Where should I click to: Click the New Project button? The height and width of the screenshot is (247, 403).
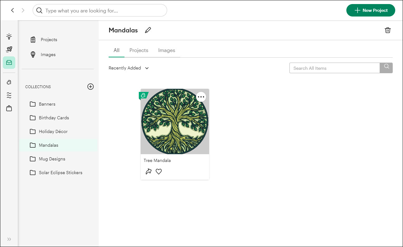point(371,10)
